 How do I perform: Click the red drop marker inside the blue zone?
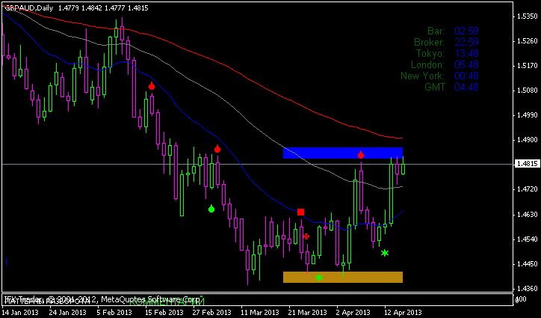point(361,155)
